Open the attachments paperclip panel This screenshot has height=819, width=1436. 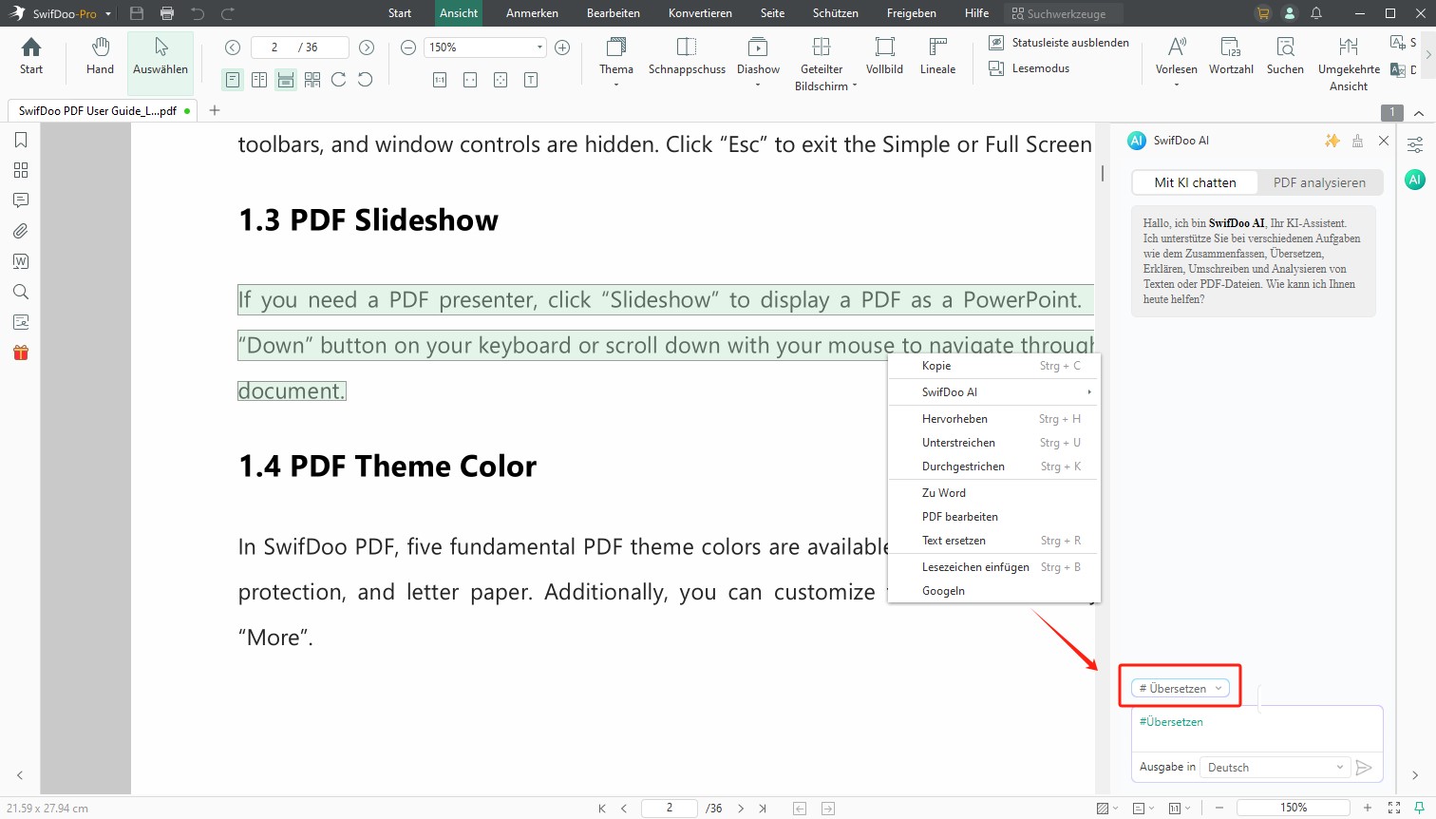(x=21, y=231)
